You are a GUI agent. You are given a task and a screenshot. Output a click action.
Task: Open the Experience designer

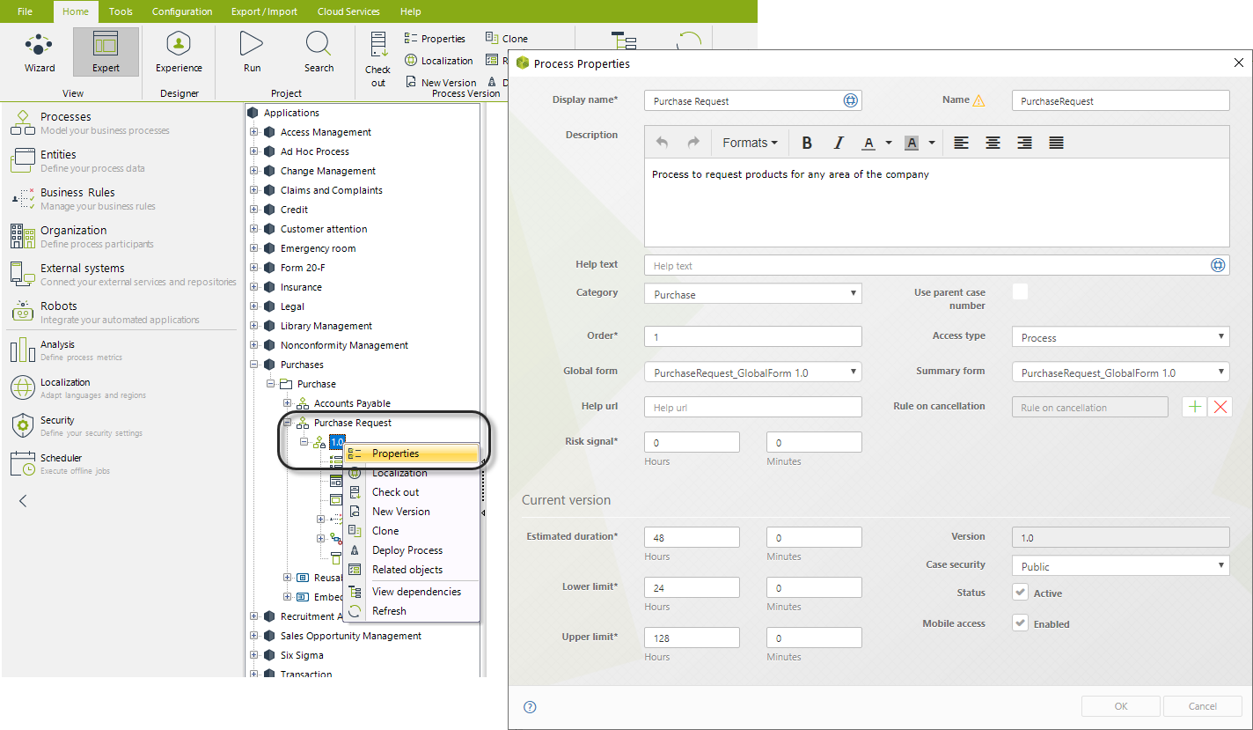[x=179, y=52]
